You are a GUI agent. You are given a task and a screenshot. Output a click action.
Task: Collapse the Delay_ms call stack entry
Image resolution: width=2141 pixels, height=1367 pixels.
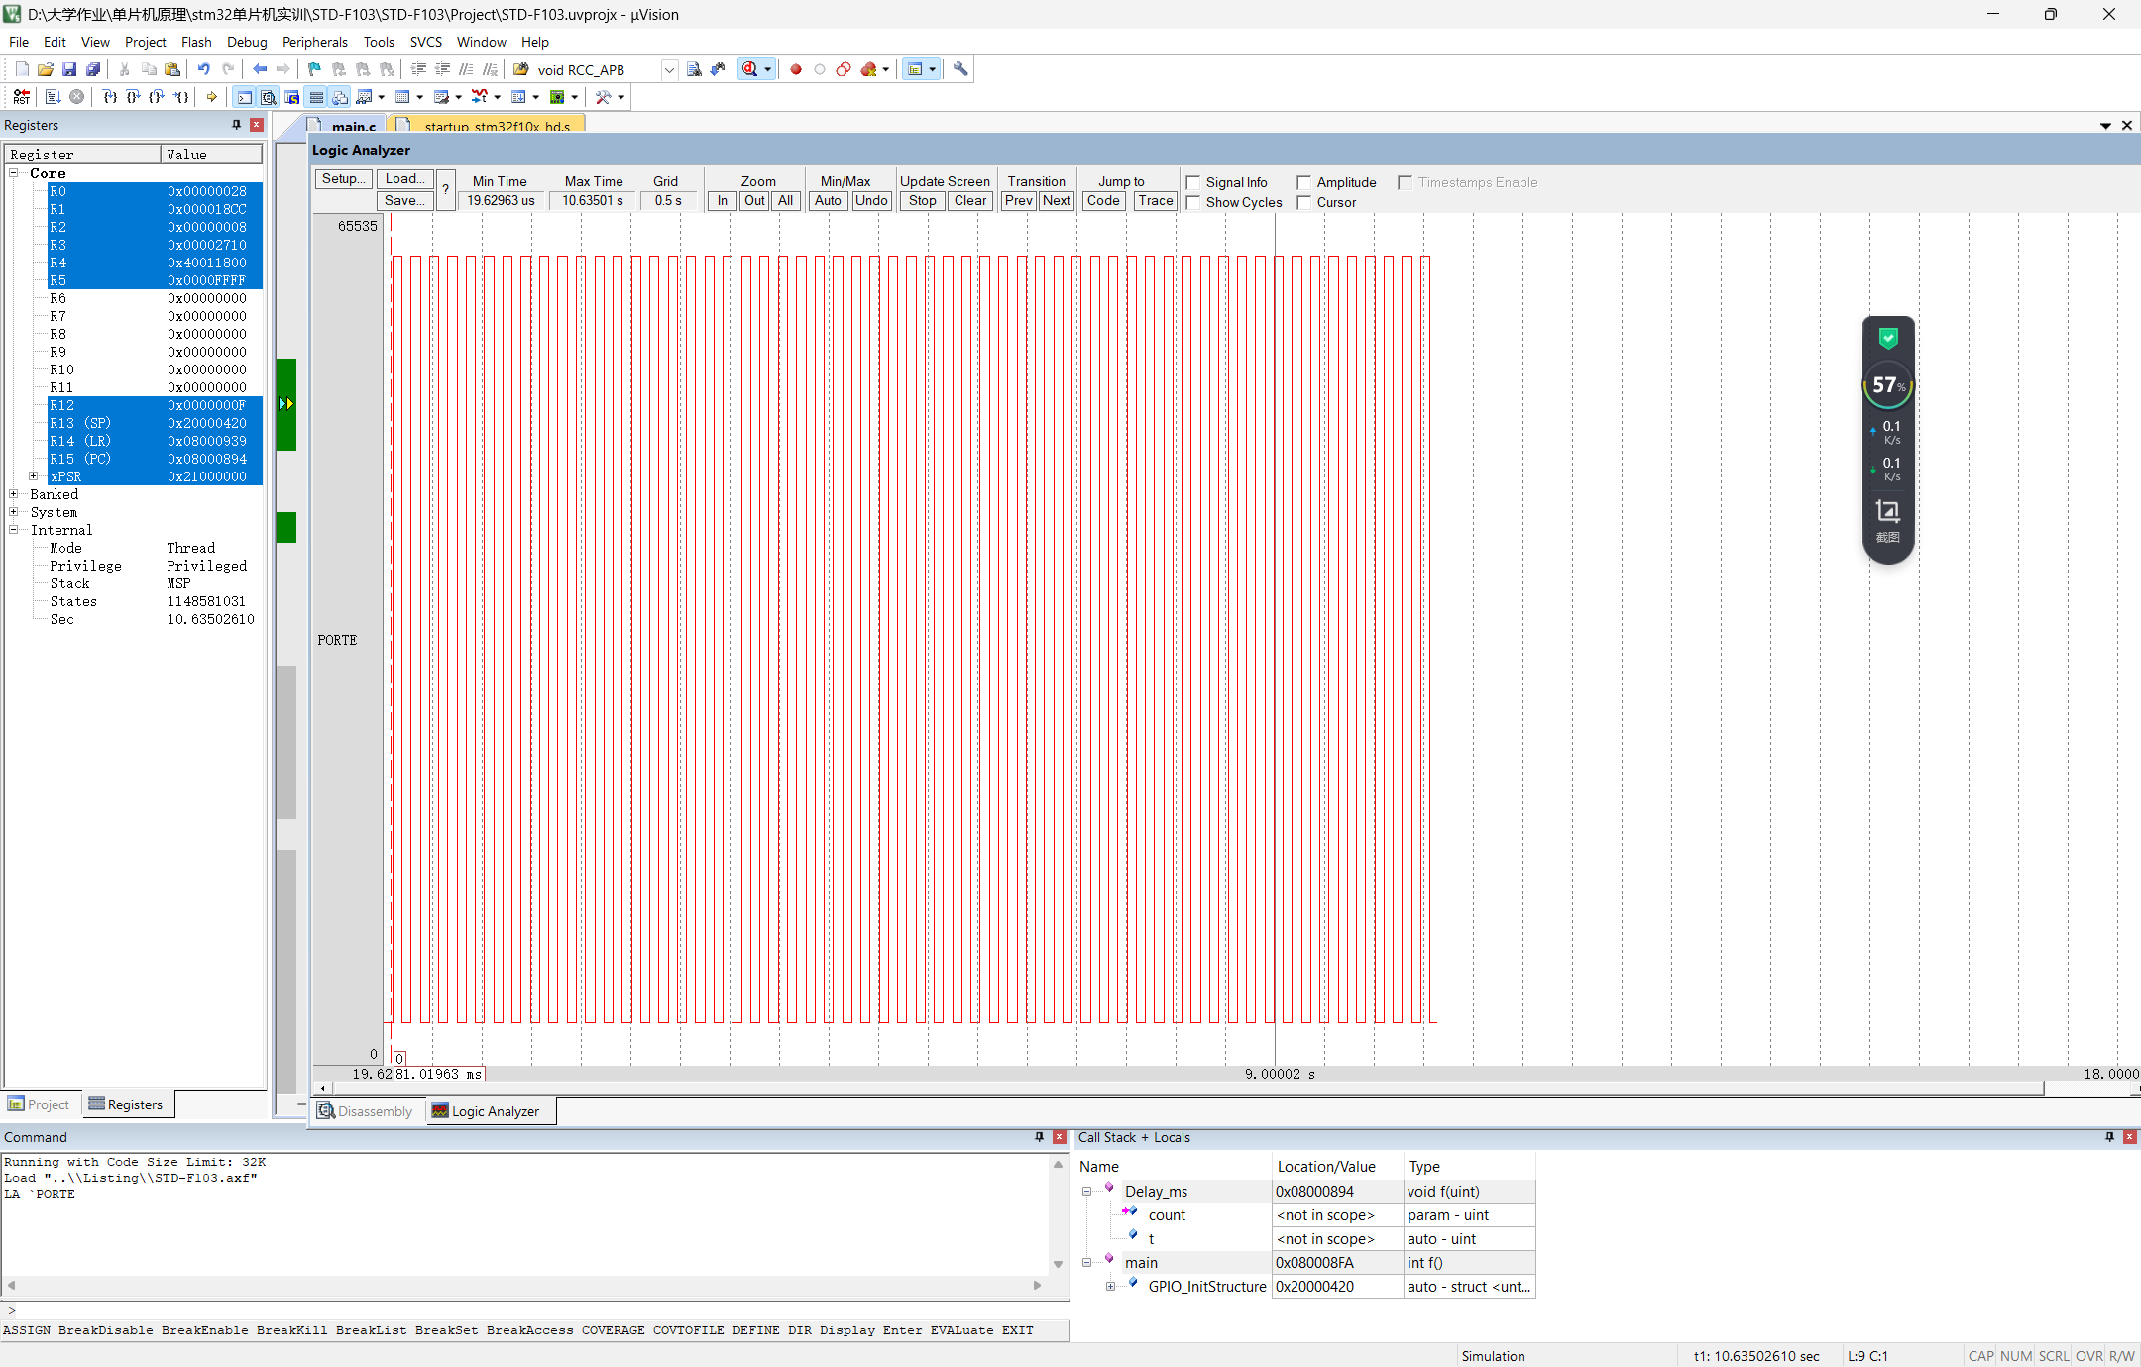tap(1086, 1192)
